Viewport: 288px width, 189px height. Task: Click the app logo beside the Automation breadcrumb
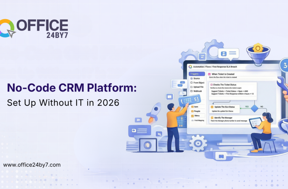[190, 67]
